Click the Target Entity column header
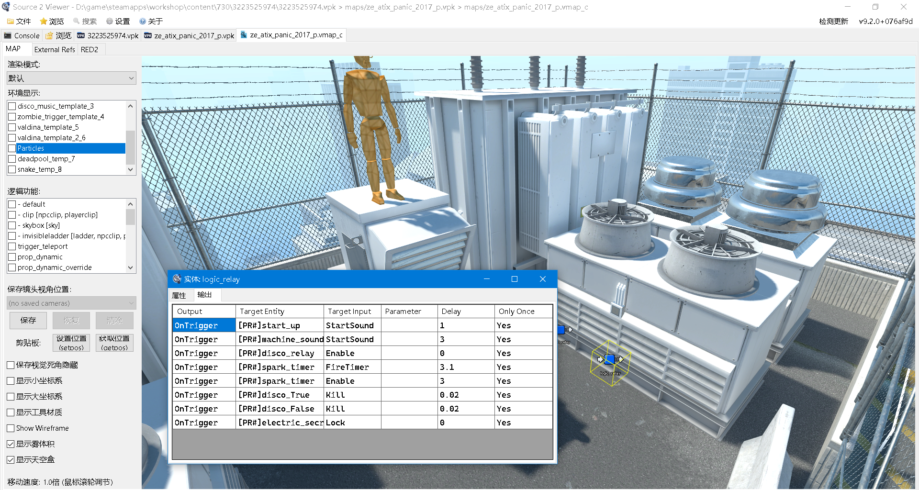The width and height of the screenshot is (919, 490). pyautogui.click(x=280, y=312)
